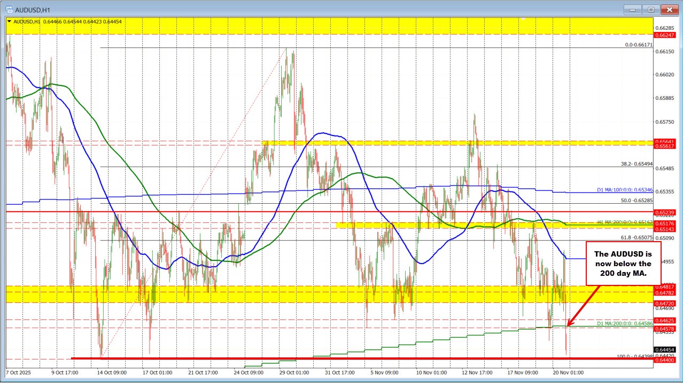Click the red 0.66247 price marker on axis

pos(665,35)
